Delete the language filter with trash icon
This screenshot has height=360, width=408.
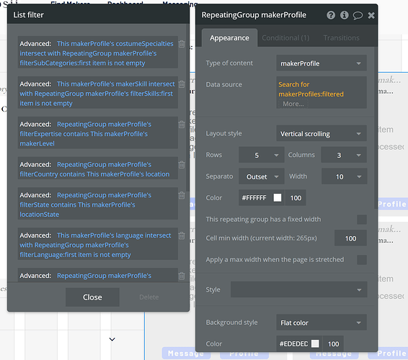tap(182, 235)
